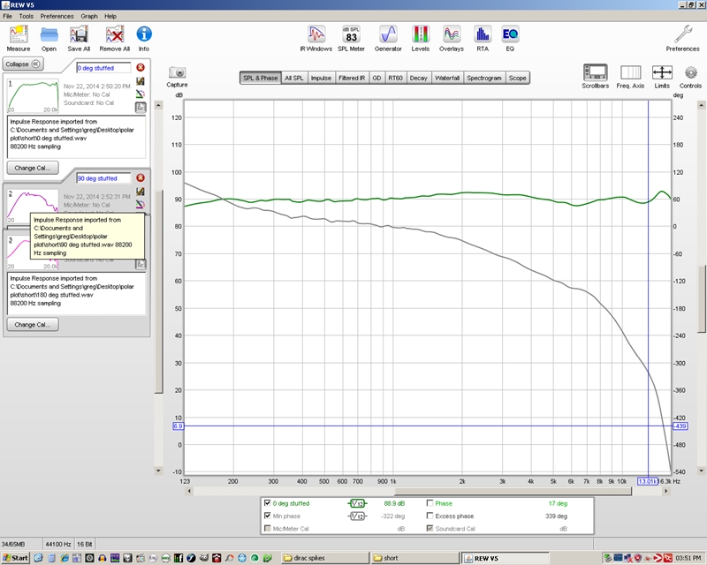707x565 pixels.
Task: Open the Preferences menu
Action: coord(57,16)
